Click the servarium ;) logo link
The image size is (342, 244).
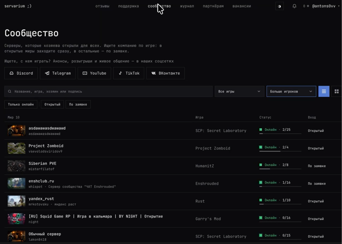coord(18,6)
